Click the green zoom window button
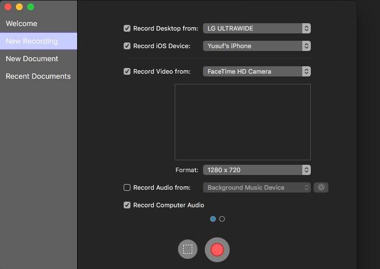 coord(31,7)
